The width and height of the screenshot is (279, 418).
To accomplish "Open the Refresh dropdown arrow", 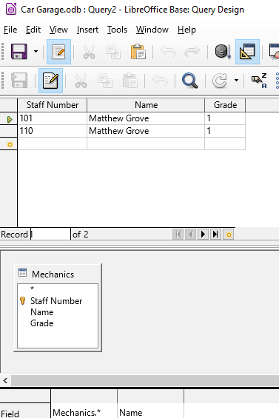I will click(236, 81).
